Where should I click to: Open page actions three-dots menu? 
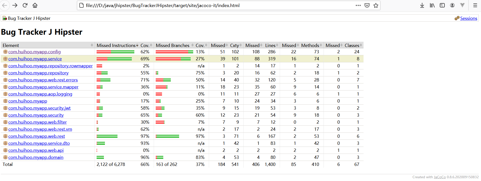(x=358, y=5)
